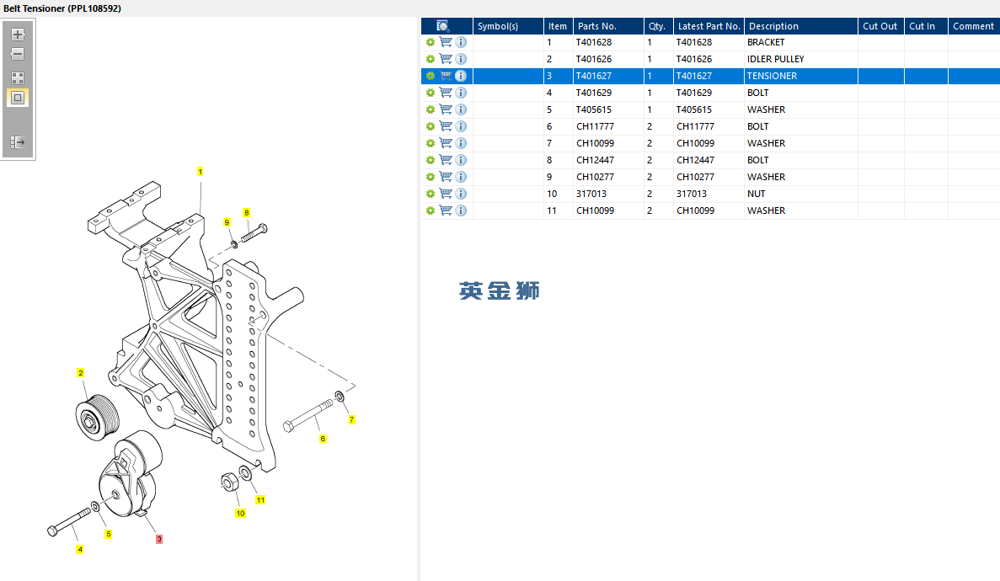
Task: Sort by Symbol(s) column header
Action: 508,26
